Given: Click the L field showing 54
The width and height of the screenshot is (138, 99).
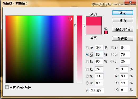Looking at the screenshot, I should tap(125, 48).
